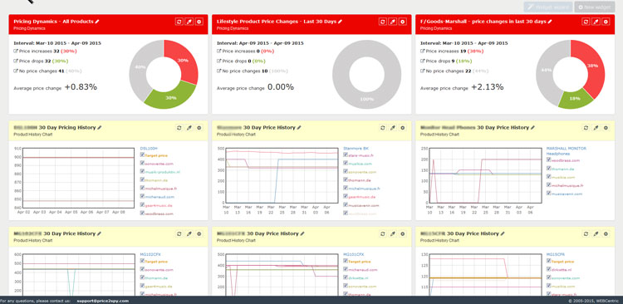Screen dimensions: 623x304
Task: Refresh the MG101CFX 30 Day Price History widget
Action: [383, 233]
